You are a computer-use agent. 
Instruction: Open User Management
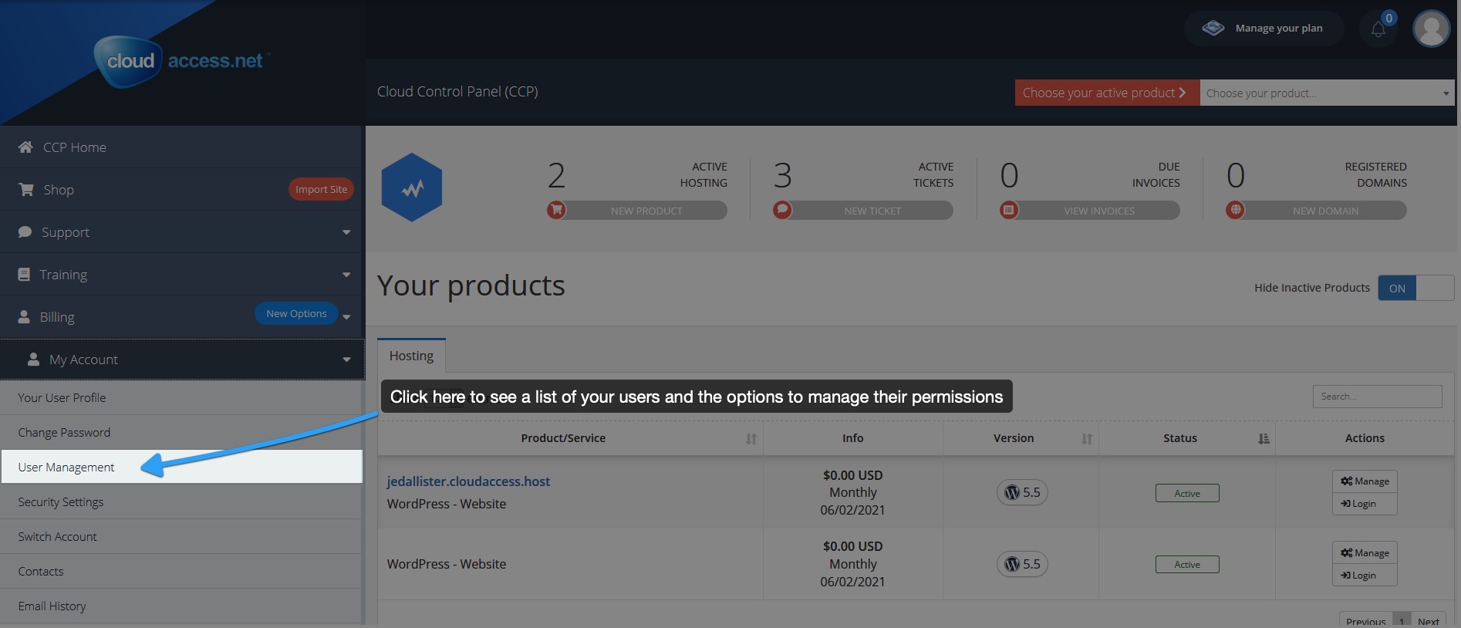(x=182, y=467)
